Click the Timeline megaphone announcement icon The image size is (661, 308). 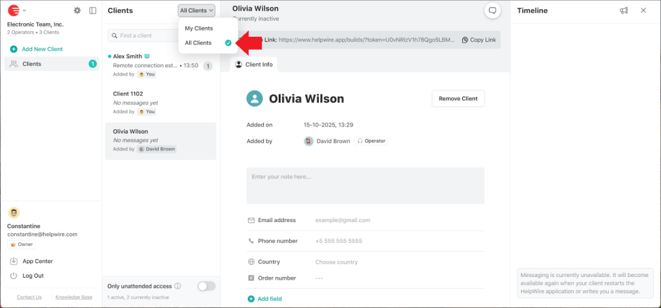(x=624, y=10)
